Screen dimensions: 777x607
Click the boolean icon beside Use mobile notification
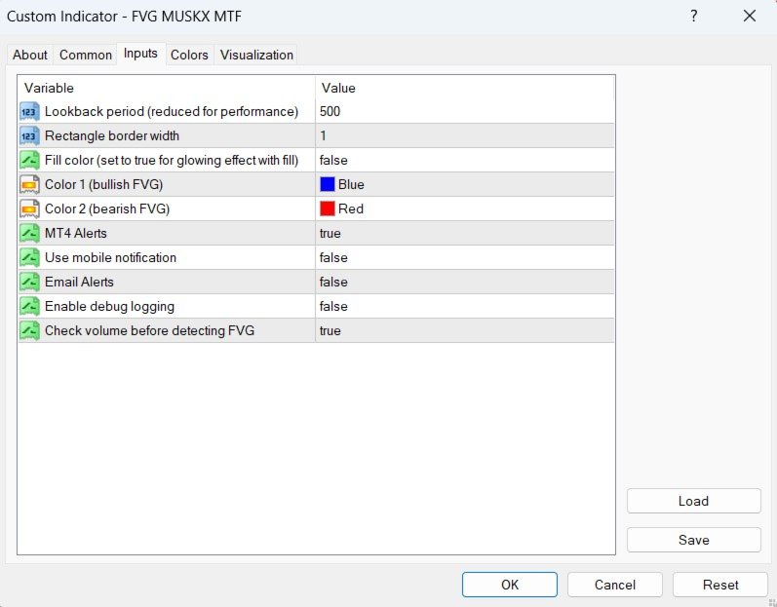pyautogui.click(x=29, y=257)
